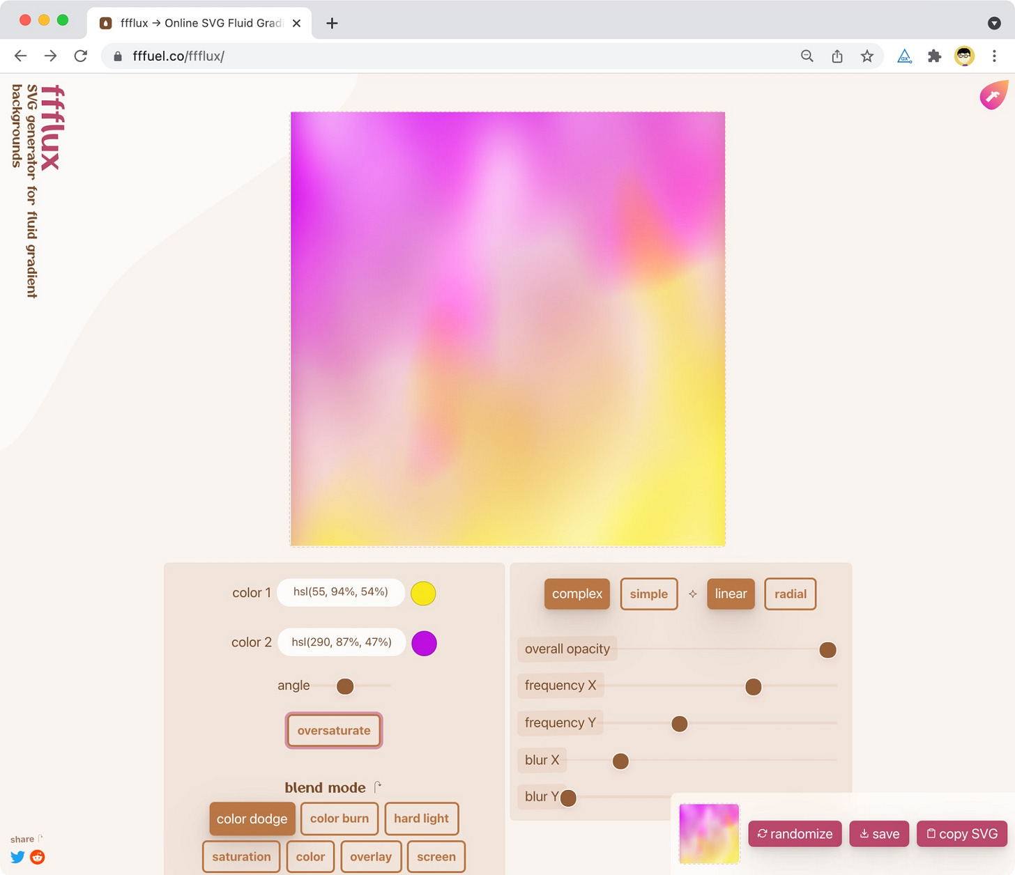Image resolution: width=1015 pixels, height=875 pixels.
Task: Choose the complex gradient option
Action: coord(577,594)
